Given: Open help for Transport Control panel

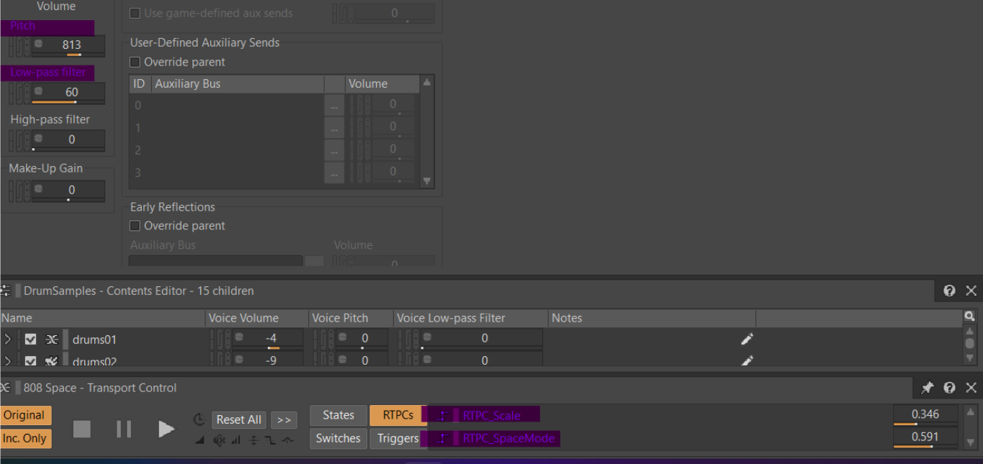Looking at the screenshot, I should tap(949, 388).
